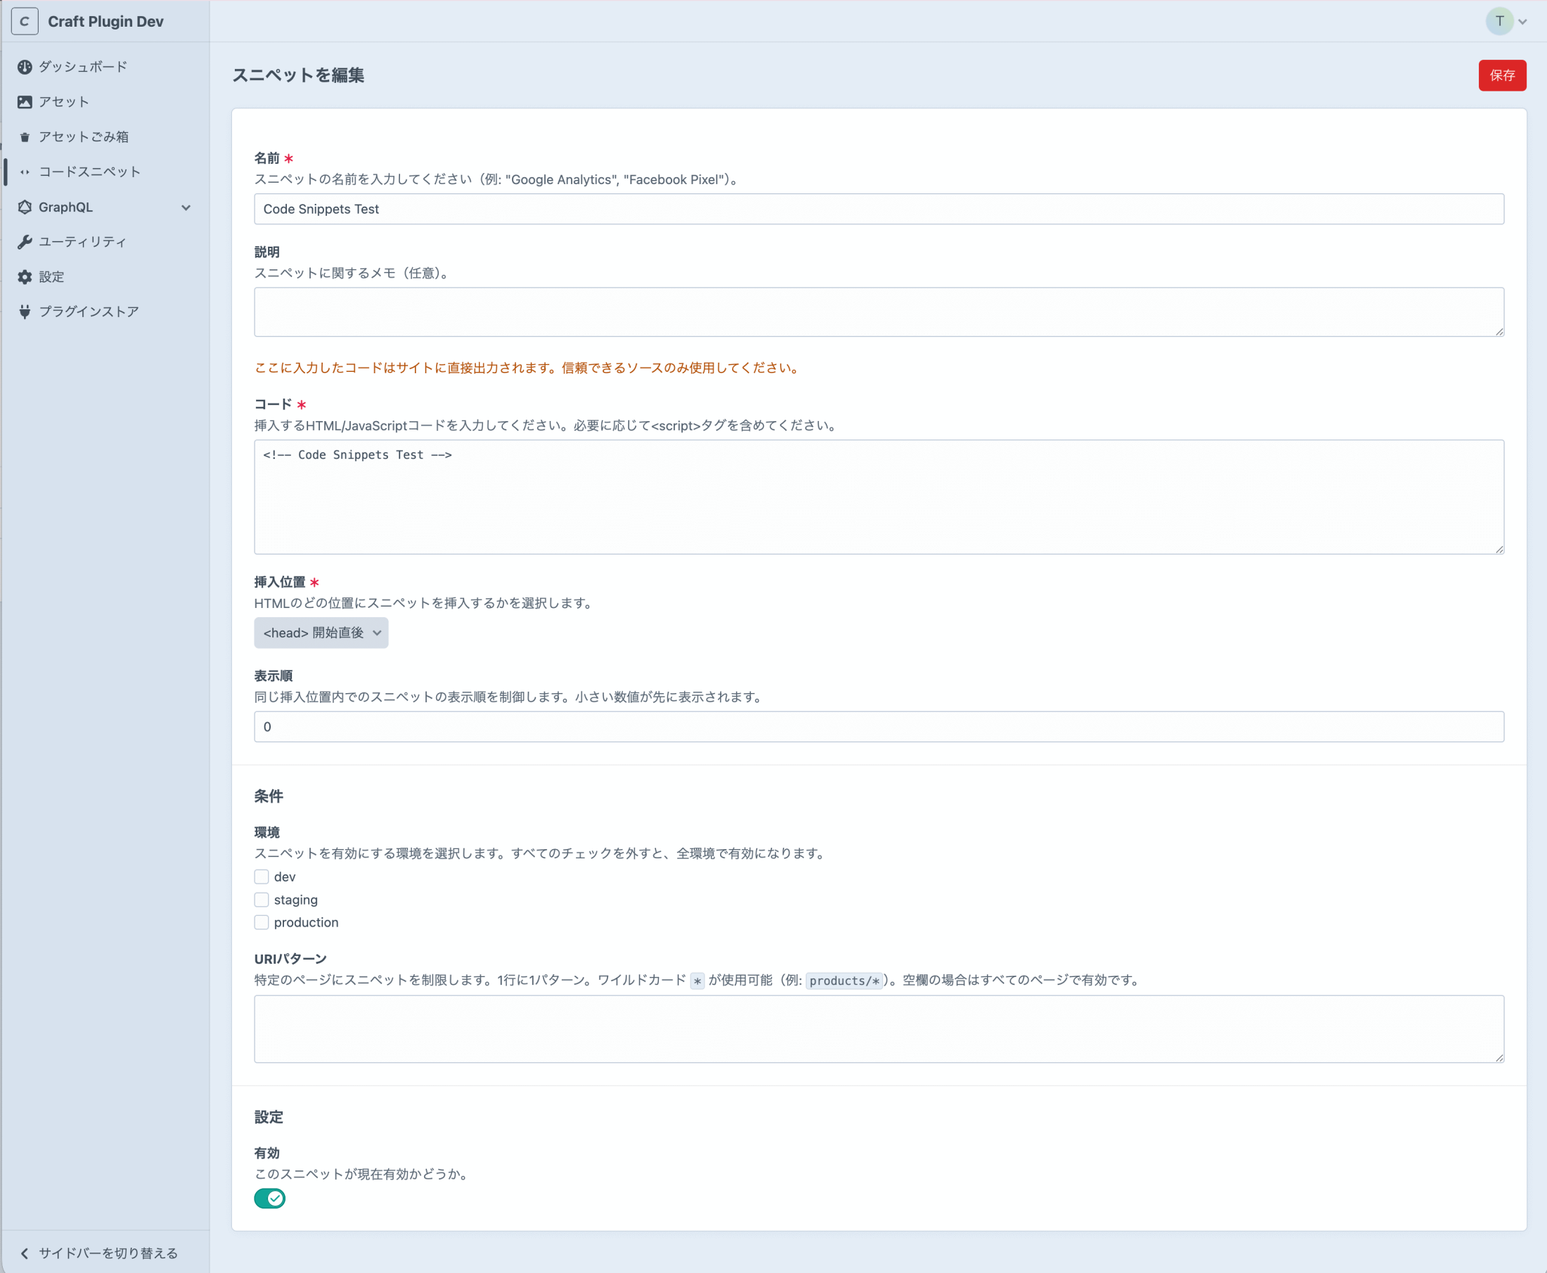
Task: Check the dev environment checkbox
Action: coord(262,877)
